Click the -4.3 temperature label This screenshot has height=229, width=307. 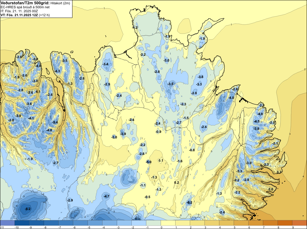coord(57,71)
